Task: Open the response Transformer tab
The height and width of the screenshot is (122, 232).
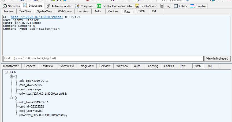Action: coord(11,66)
